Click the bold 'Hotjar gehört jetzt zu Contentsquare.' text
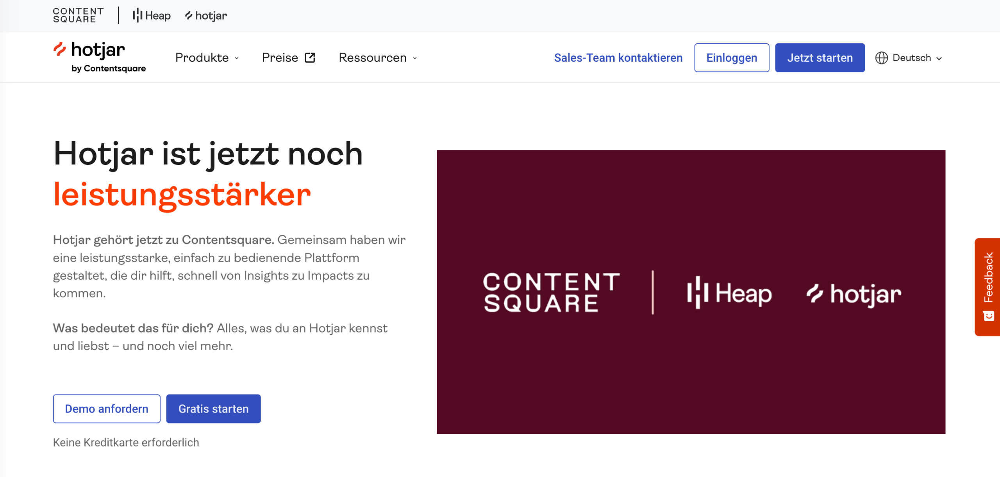 (x=164, y=239)
